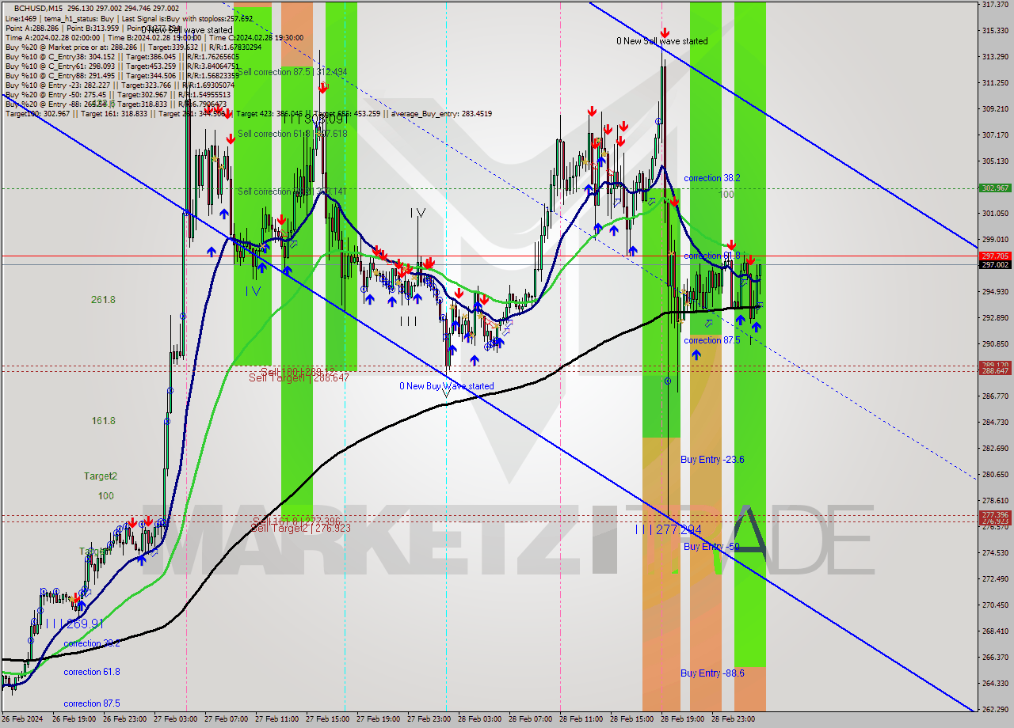Click the '161.8' Fibonacci level label
The width and height of the screenshot is (1014, 728).
click(104, 421)
